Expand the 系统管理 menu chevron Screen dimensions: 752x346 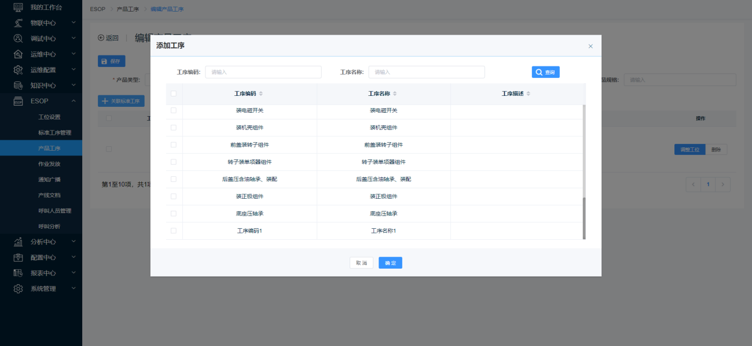tap(74, 288)
